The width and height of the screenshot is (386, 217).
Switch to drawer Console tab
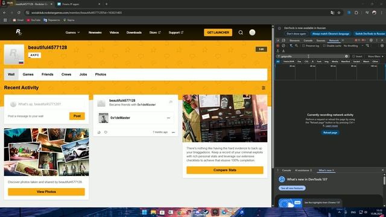pyautogui.click(x=286, y=170)
